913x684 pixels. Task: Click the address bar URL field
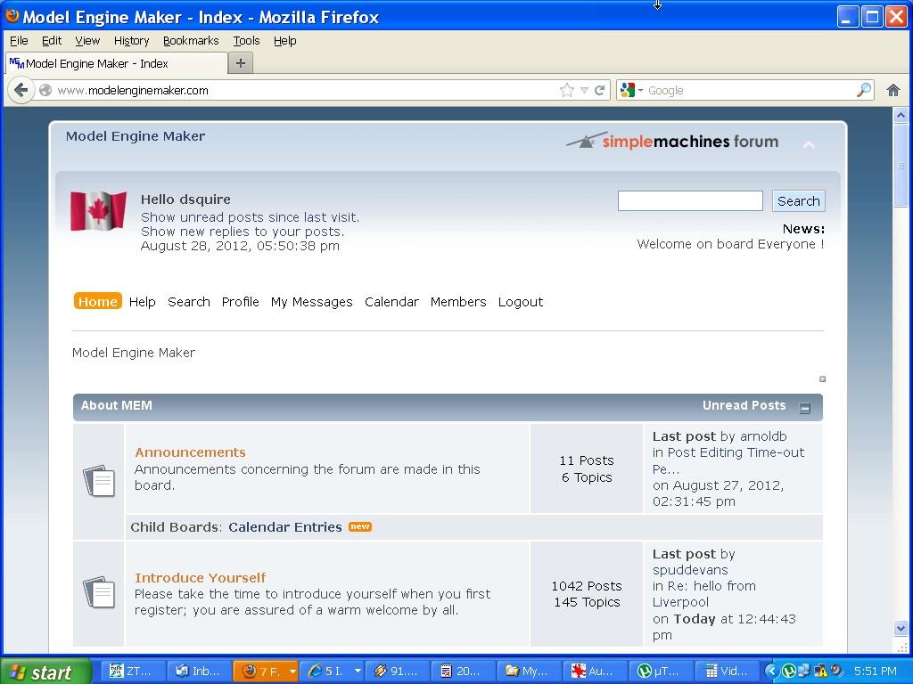pyautogui.click(x=303, y=90)
